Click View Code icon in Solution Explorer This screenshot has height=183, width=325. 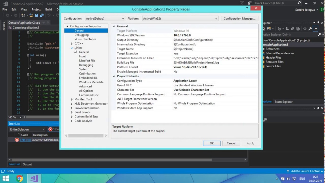(x=305, y=29)
